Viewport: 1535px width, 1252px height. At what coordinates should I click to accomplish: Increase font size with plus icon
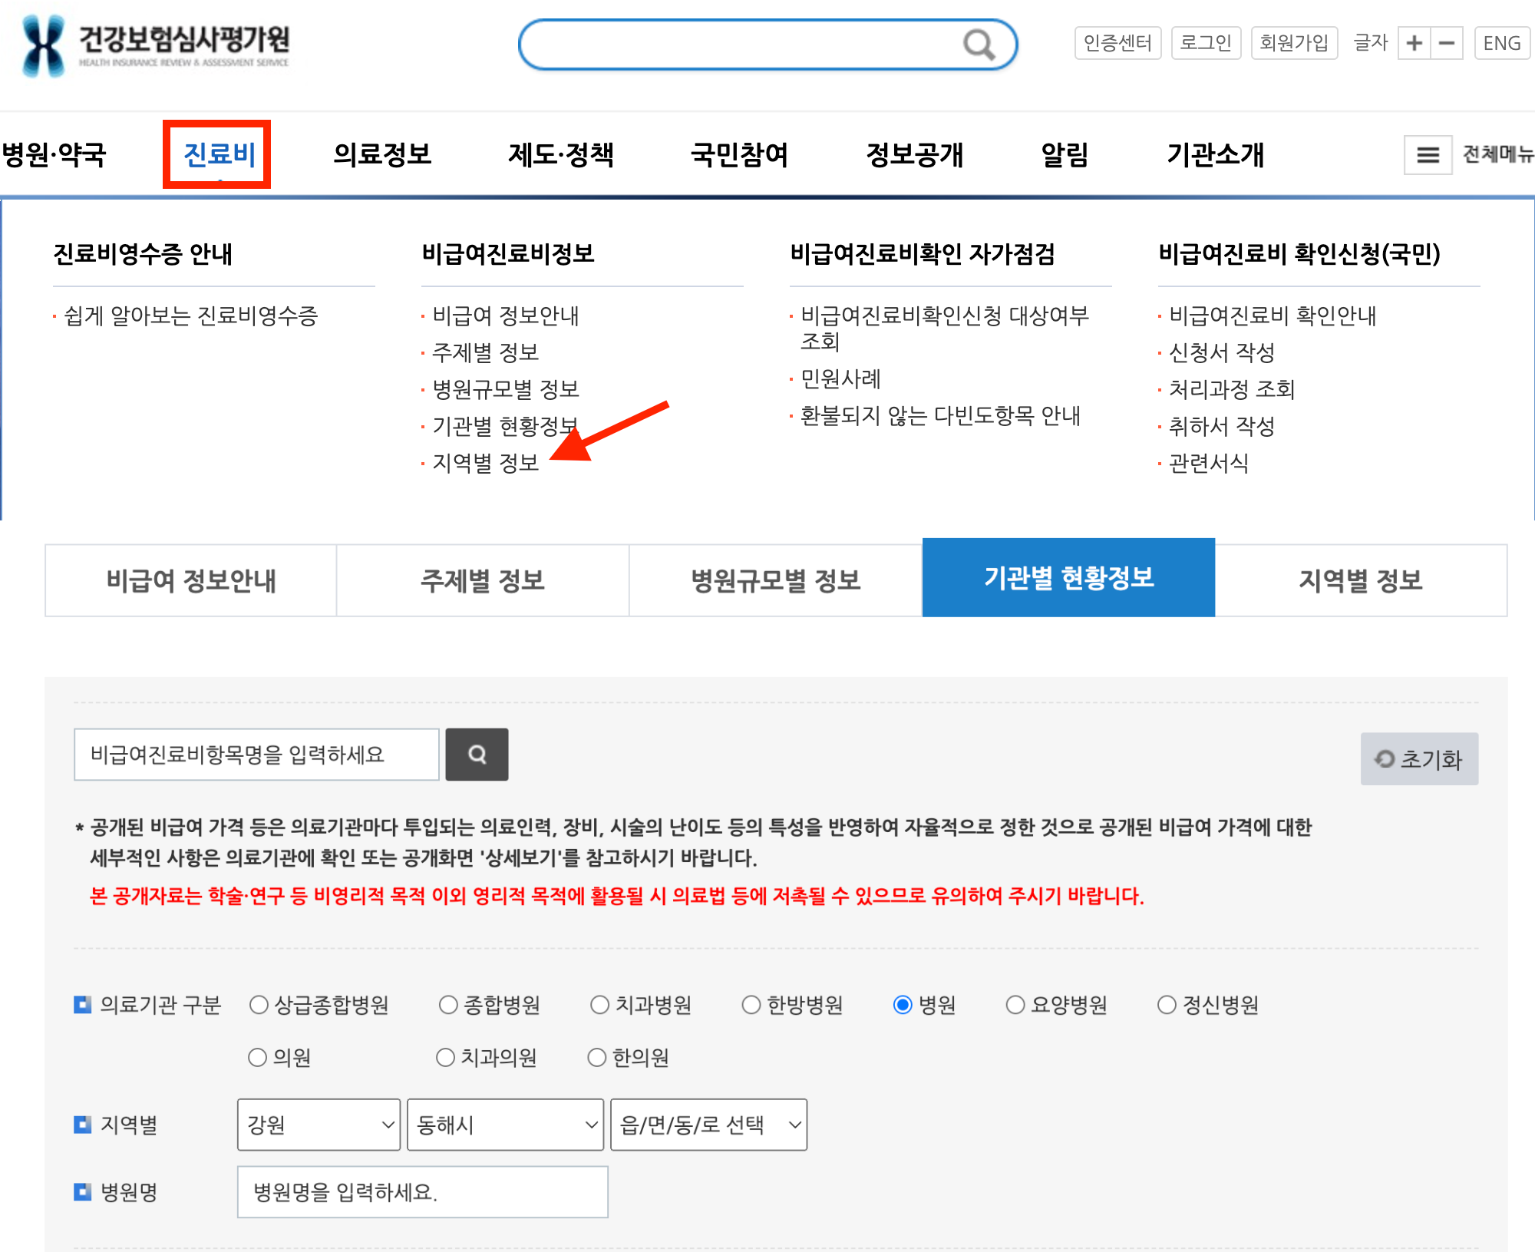(1414, 43)
